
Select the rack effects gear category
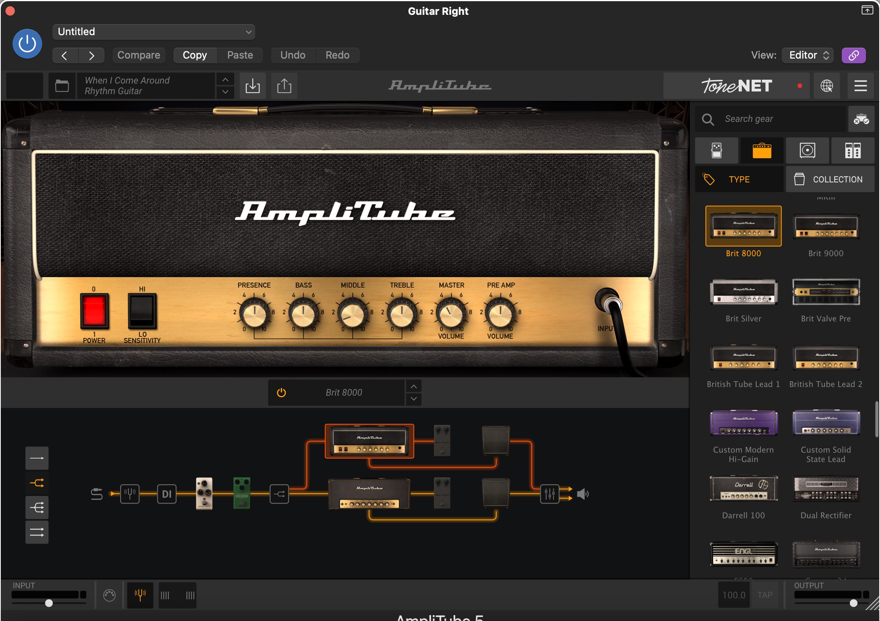coord(853,150)
